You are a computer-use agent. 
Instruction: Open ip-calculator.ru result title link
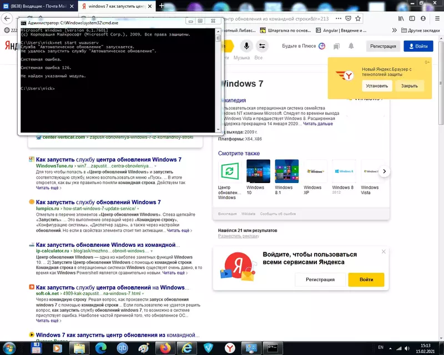pos(108,245)
